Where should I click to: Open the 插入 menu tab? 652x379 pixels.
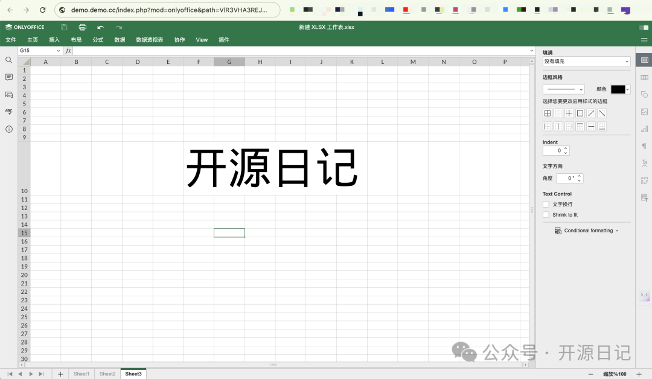pyautogui.click(x=54, y=40)
